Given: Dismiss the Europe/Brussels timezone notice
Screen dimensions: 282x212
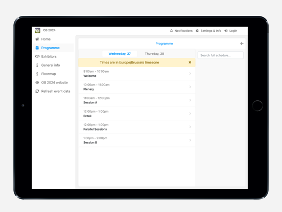Looking at the screenshot, I should tap(190, 62).
